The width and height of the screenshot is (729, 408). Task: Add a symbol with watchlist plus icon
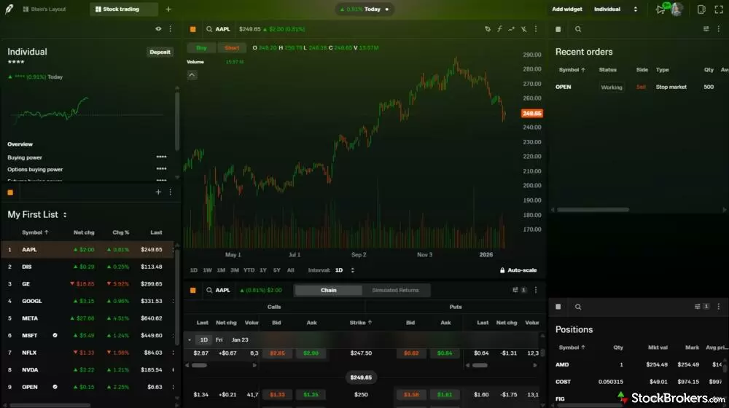(158, 192)
